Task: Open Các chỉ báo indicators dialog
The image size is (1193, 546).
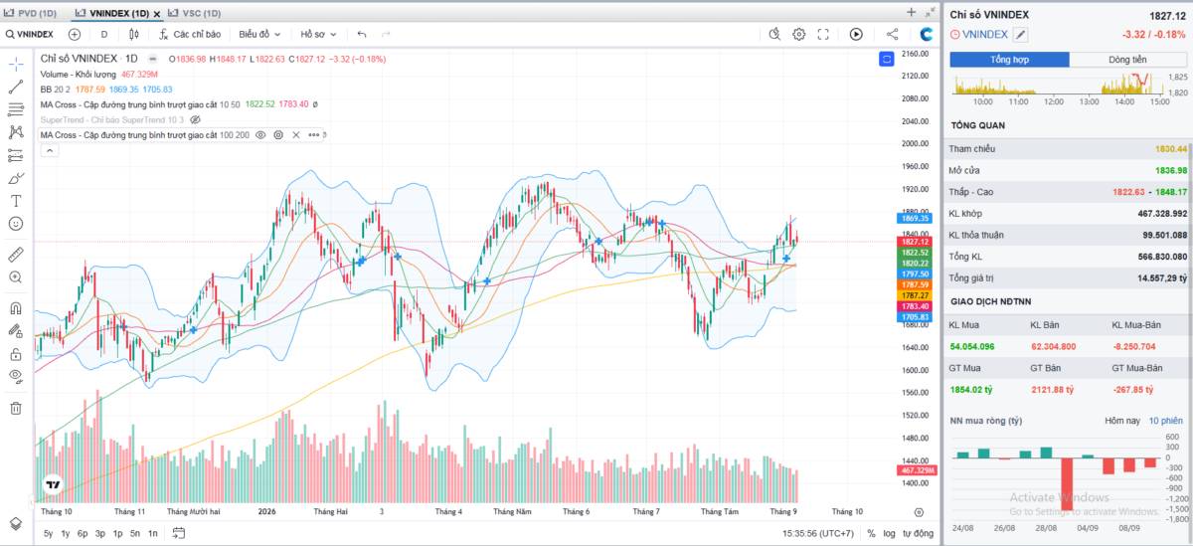Action: (x=189, y=34)
